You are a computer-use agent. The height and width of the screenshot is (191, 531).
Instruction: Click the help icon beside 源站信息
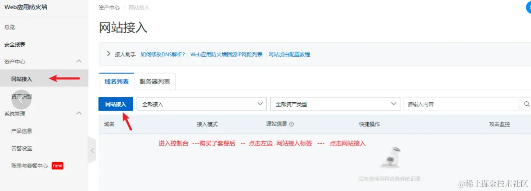(x=292, y=124)
